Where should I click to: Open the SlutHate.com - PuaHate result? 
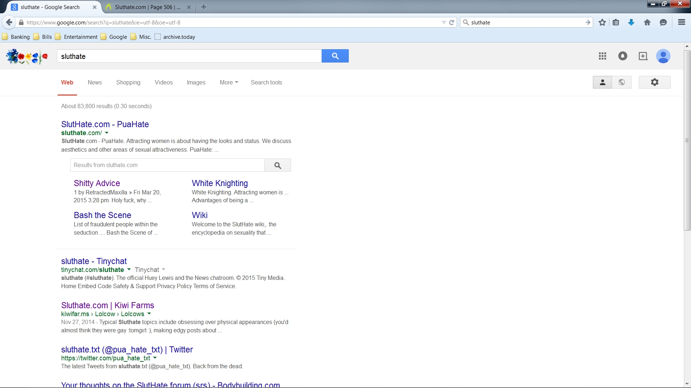105,124
